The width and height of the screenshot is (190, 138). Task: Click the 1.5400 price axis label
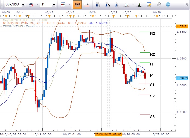click(182, 59)
